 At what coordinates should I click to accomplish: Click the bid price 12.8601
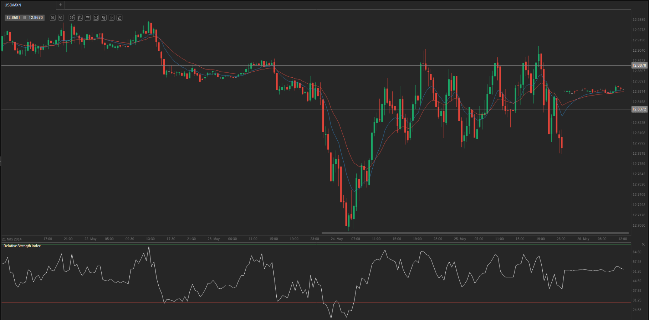point(13,17)
